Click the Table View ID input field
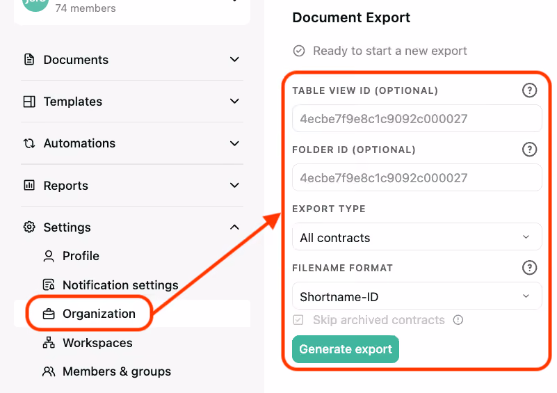This screenshot has height=393, width=557. pos(417,118)
